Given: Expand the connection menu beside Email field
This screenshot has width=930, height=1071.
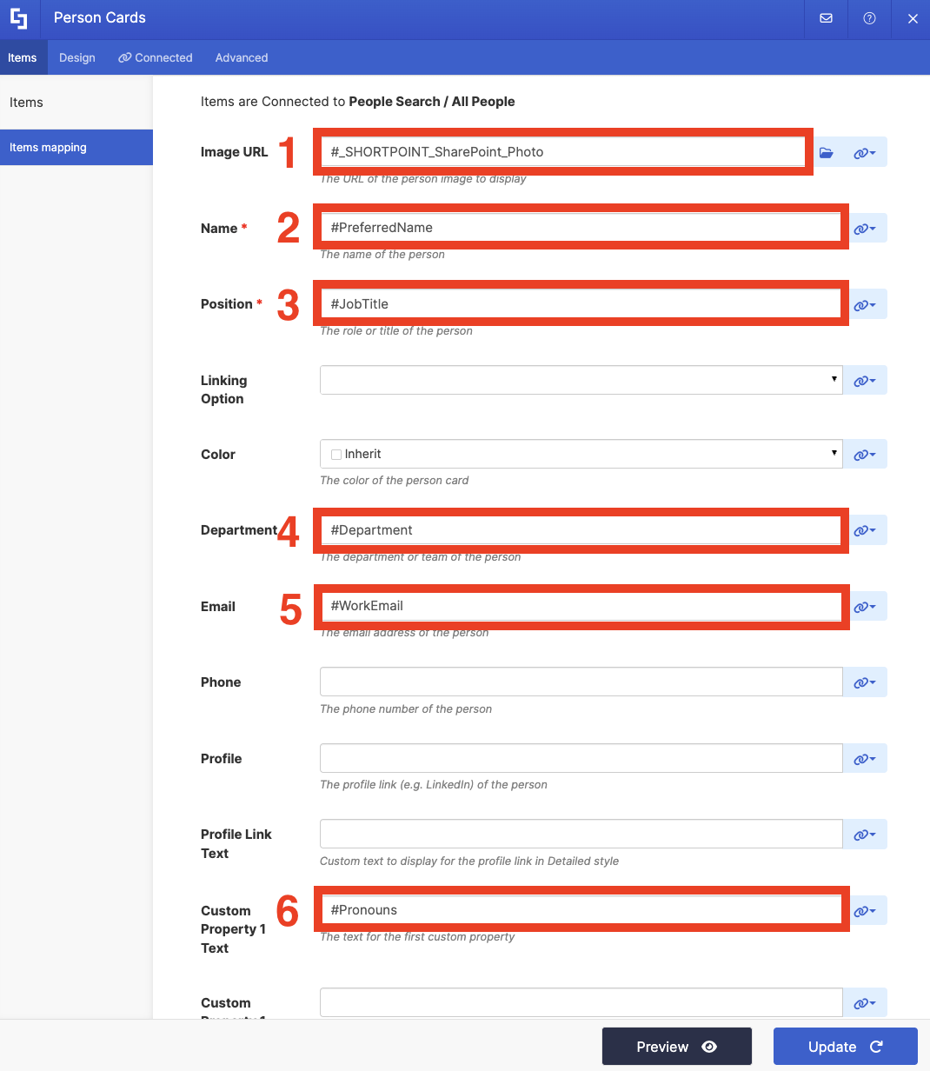Looking at the screenshot, I should [864, 607].
